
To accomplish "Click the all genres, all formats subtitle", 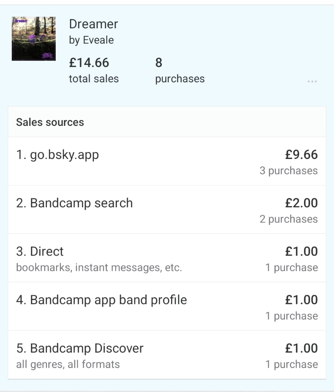I will click(x=68, y=364).
